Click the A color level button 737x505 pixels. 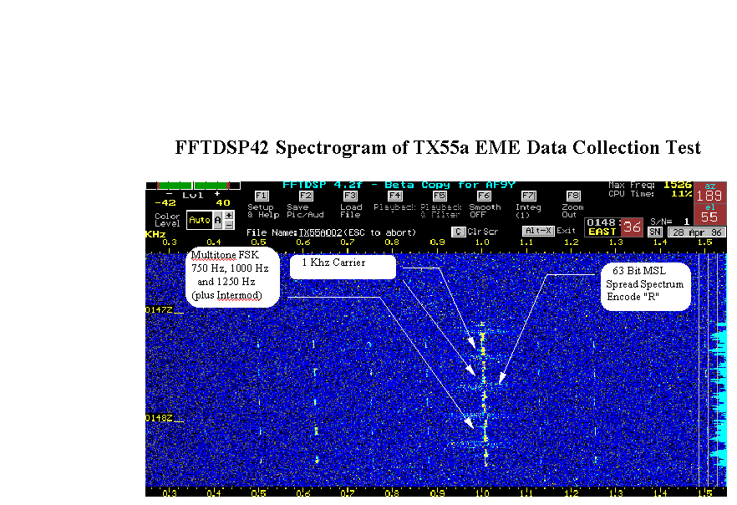[x=217, y=220]
